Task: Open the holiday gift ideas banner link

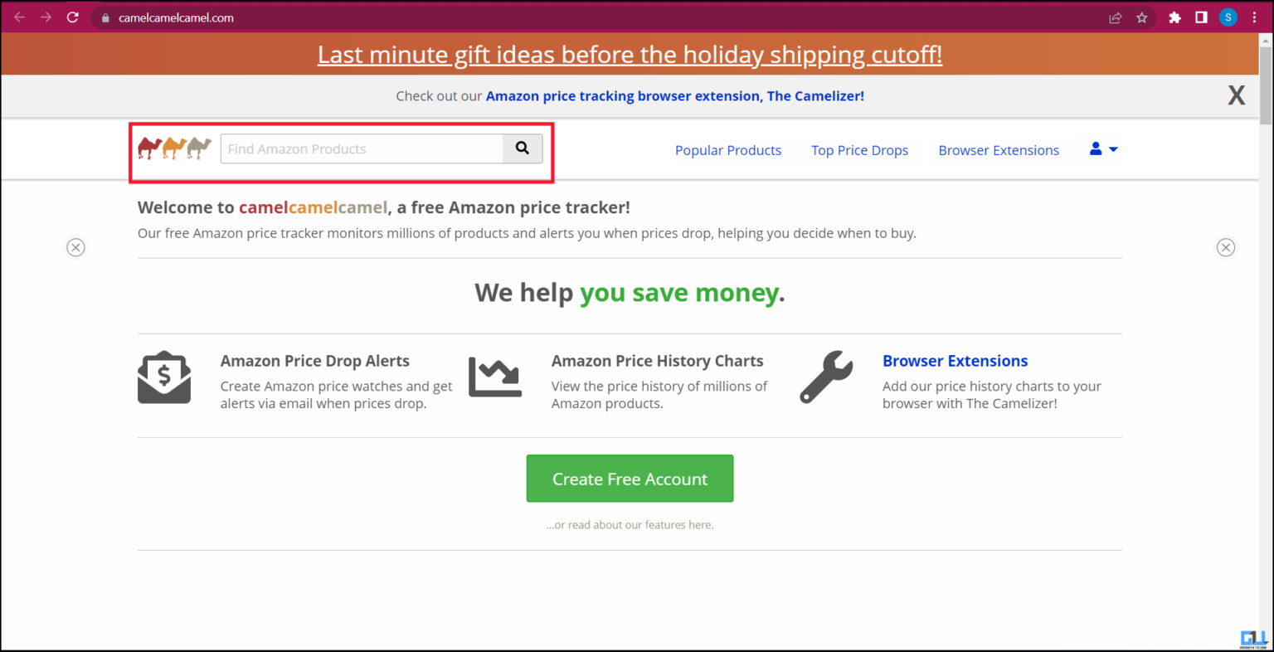Action: pos(630,54)
